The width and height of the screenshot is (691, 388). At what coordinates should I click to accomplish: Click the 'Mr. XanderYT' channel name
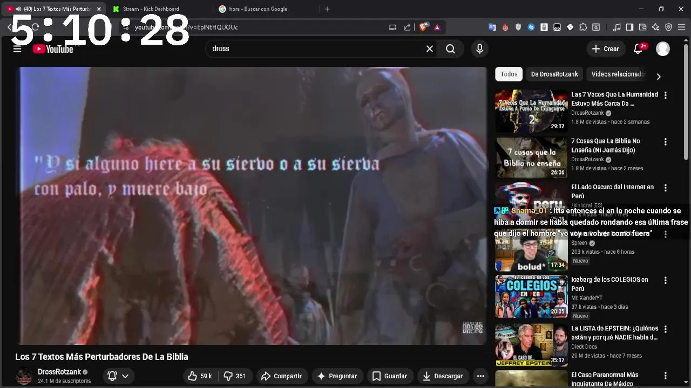pyautogui.click(x=587, y=298)
